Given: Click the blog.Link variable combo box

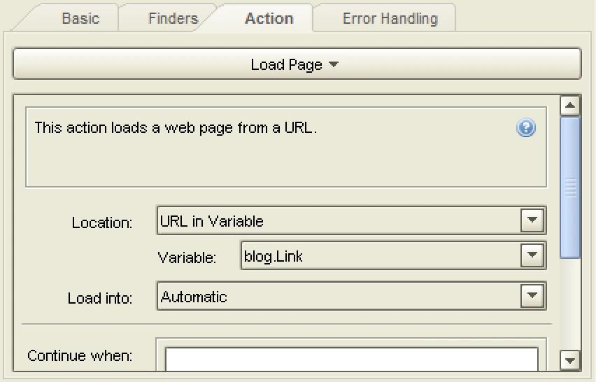Looking at the screenshot, I should point(393,255).
